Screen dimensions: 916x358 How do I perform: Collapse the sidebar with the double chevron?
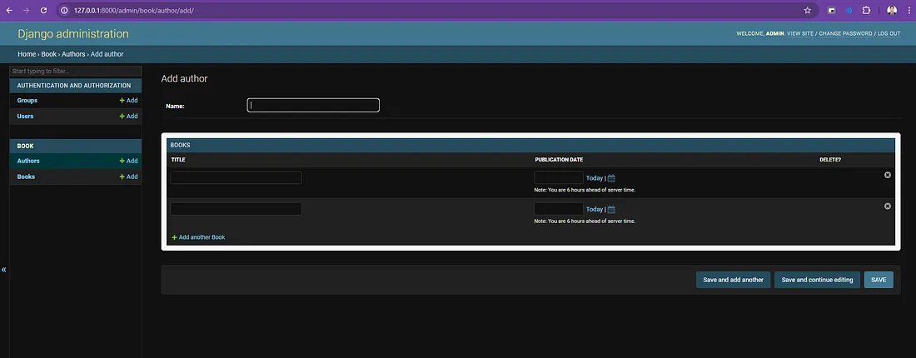4,270
